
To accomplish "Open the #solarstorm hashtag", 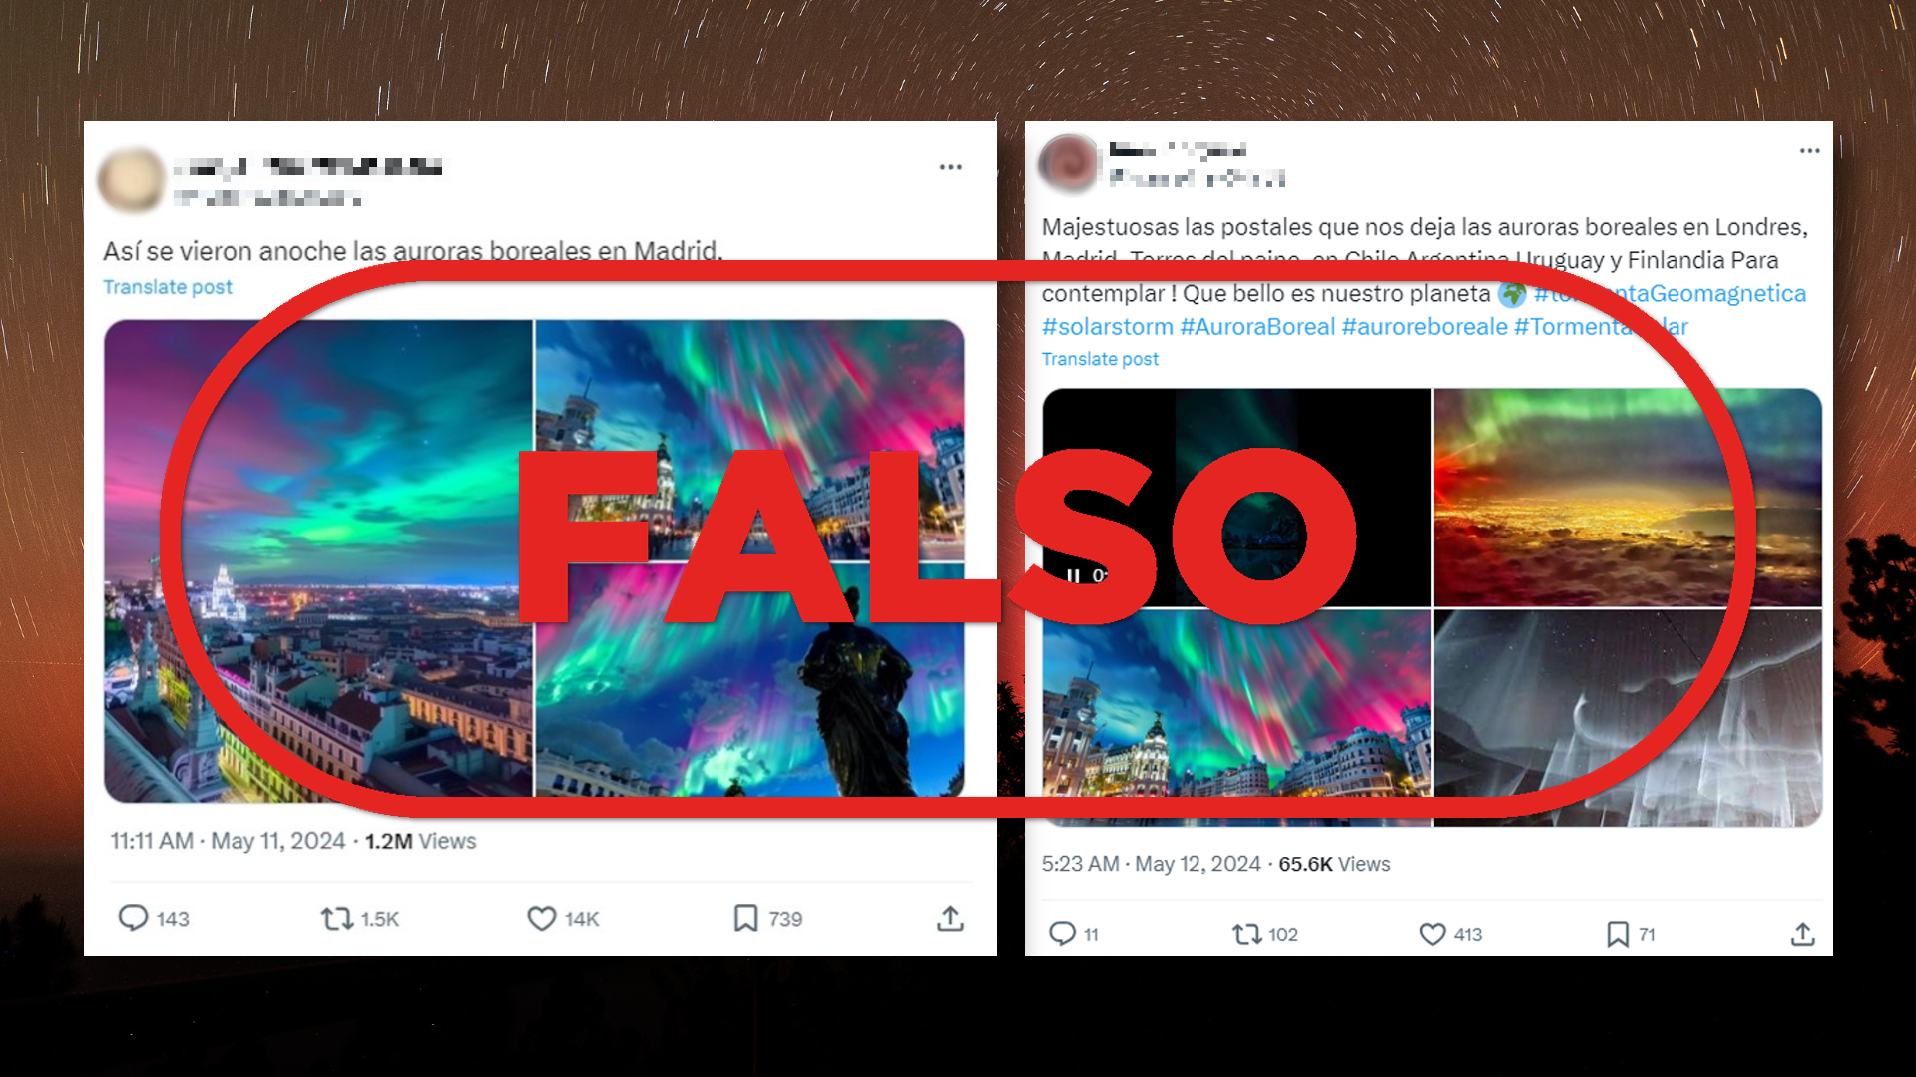I will point(1108,326).
